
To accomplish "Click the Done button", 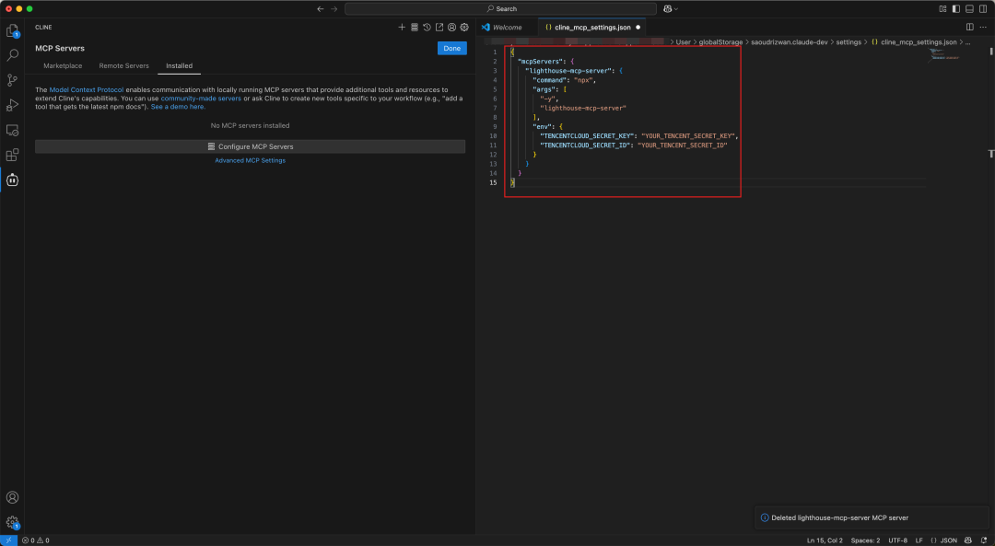I will click(x=451, y=48).
